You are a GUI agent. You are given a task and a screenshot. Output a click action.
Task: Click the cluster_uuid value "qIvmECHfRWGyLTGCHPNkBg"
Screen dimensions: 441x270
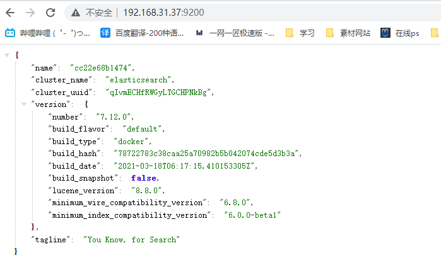pyautogui.click(x=158, y=92)
